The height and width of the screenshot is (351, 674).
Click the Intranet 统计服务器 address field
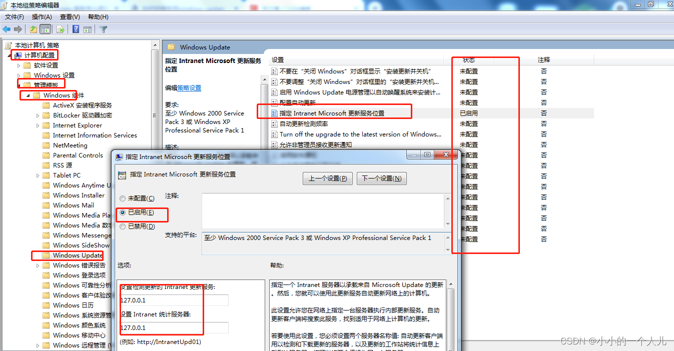[174, 327]
